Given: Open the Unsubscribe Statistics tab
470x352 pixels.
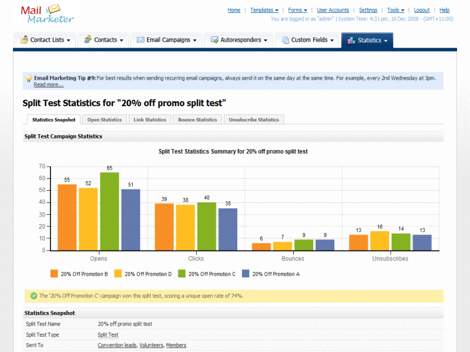Looking at the screenshot, I should pyautogui.click(x=254, y=120).
